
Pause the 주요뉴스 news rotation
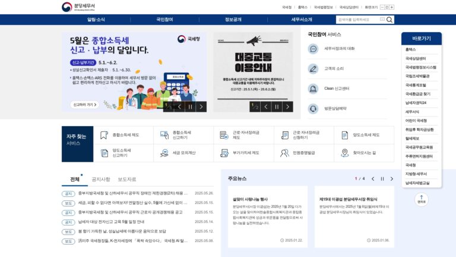click(x=382, y=178)
